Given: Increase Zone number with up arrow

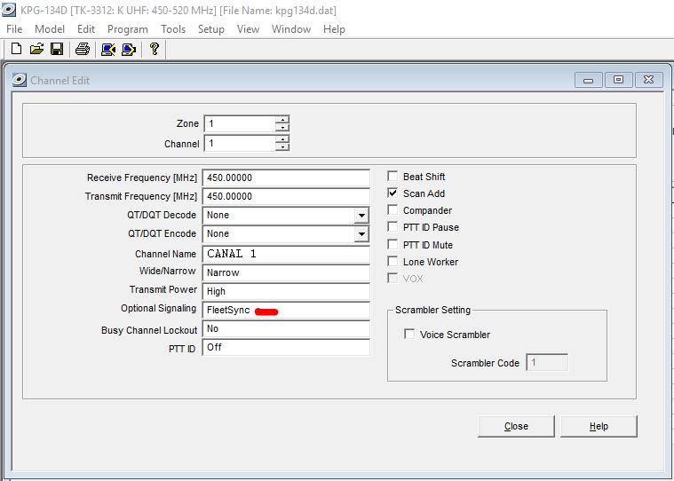Looking at the screenshot, I should (x=282, y=120).
